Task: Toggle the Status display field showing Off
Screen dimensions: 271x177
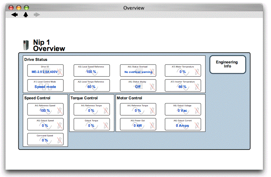Action: 138,85
